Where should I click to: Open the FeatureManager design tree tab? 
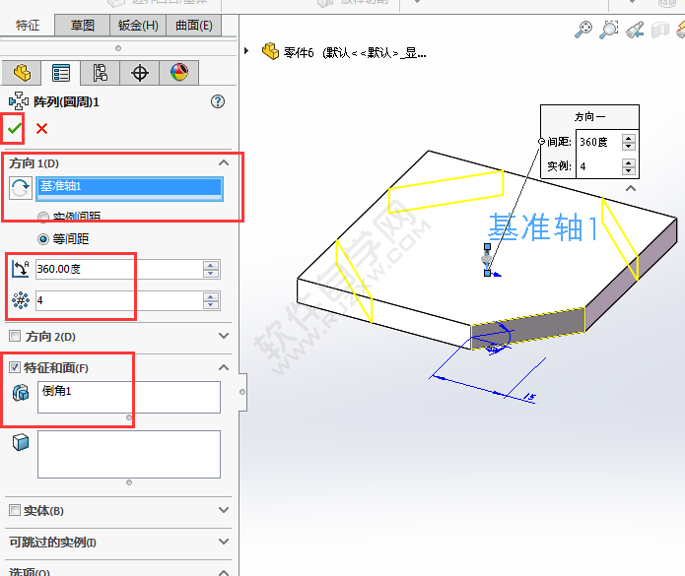coord(22,73)
